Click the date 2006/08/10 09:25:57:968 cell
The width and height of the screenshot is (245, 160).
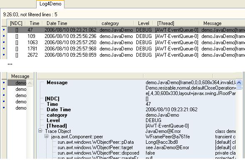[70, 49]
